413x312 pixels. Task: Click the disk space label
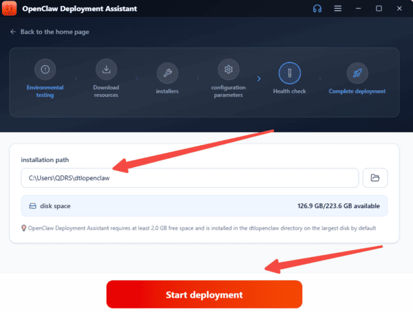tap(55, 206)
